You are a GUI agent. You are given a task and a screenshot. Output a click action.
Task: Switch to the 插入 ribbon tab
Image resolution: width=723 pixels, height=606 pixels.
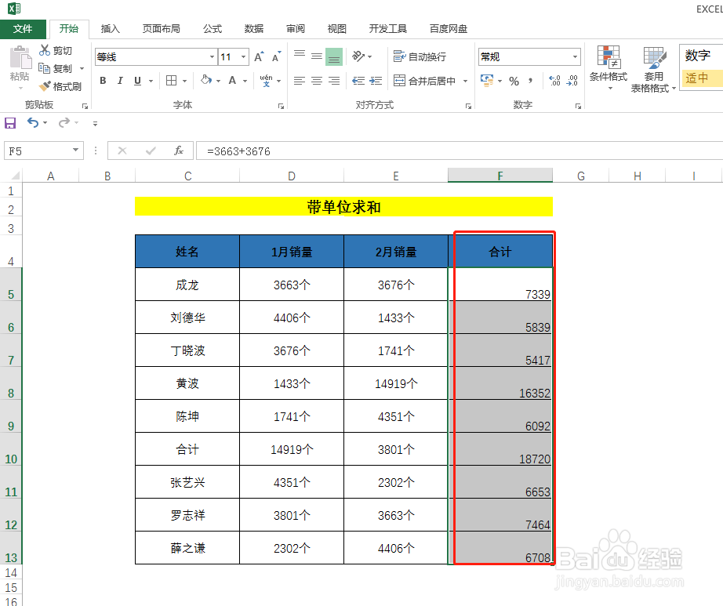point(110,28)
